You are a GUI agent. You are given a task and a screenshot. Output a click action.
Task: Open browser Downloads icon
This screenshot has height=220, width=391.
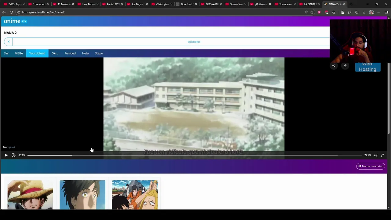[x=364, y=12]
